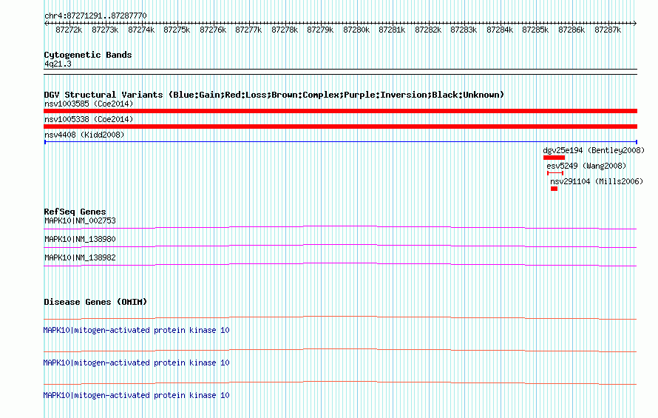
Task: Select the esv5249 (Wang2008) variant marker
Action: pos(555,173)
